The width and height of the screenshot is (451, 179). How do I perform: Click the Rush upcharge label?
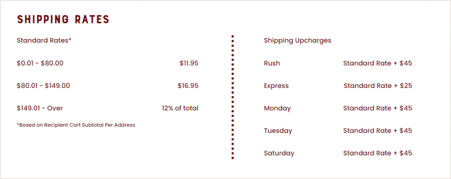[272, 63]
